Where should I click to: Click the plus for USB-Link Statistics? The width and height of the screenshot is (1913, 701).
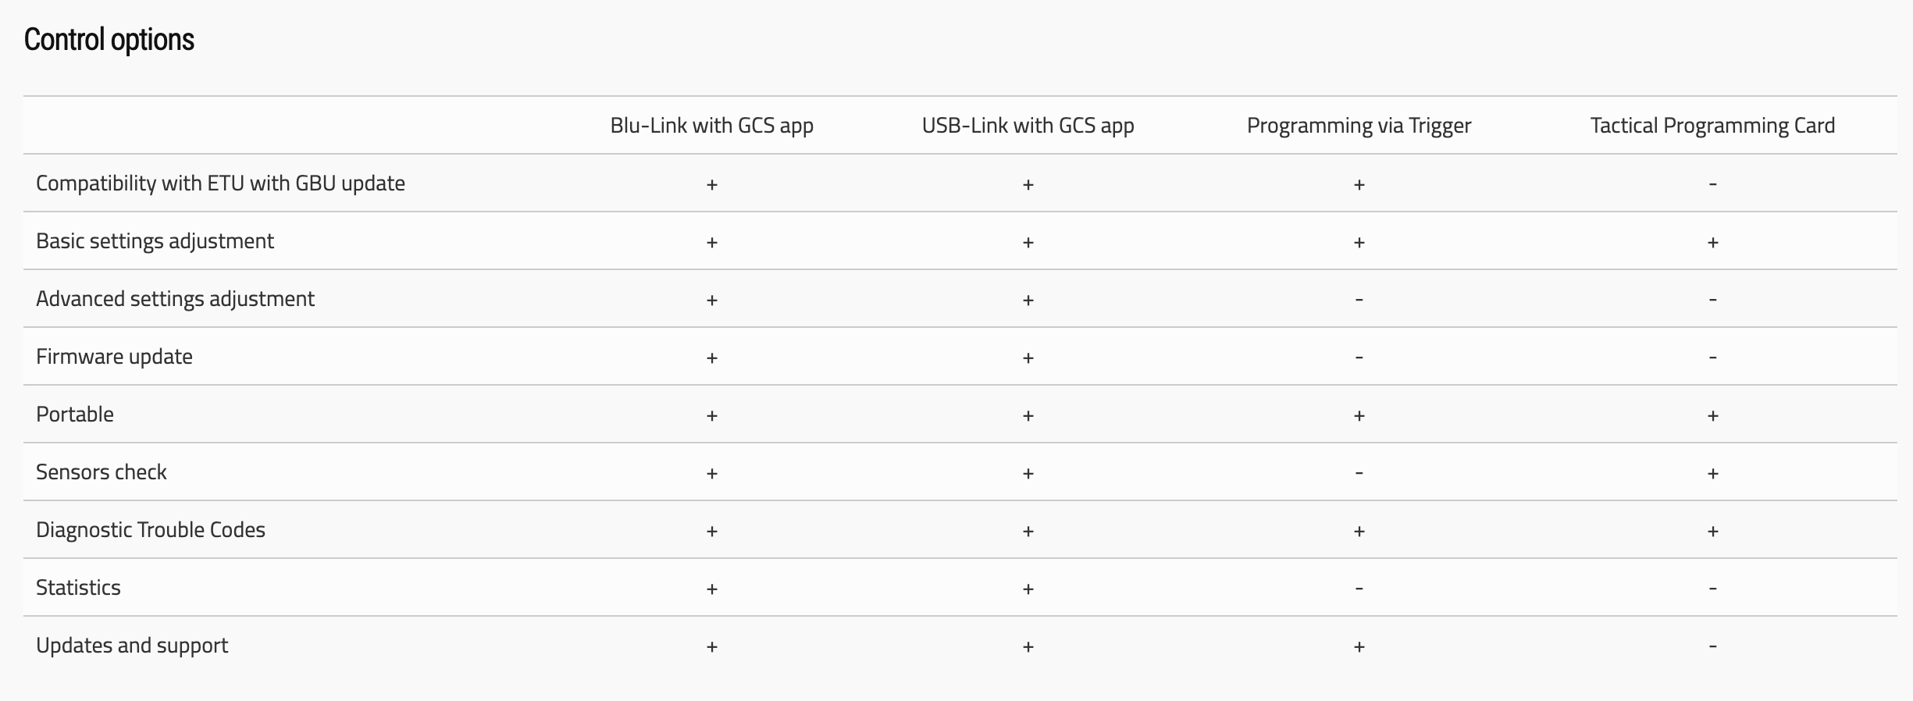(1028, 589)
